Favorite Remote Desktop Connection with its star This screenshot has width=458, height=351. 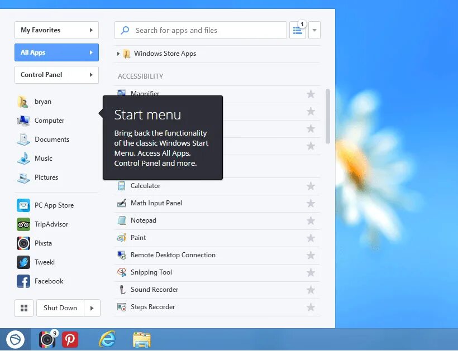pos(311,255)
